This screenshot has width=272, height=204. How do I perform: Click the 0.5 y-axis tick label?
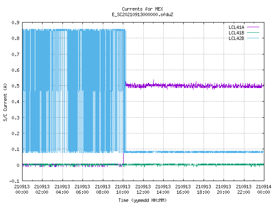click(x=15, y=86)
